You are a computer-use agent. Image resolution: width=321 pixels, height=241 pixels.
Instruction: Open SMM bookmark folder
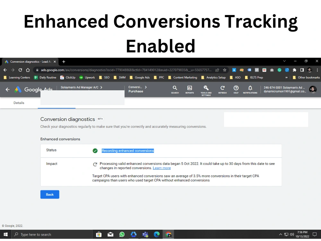pos(119,77)
